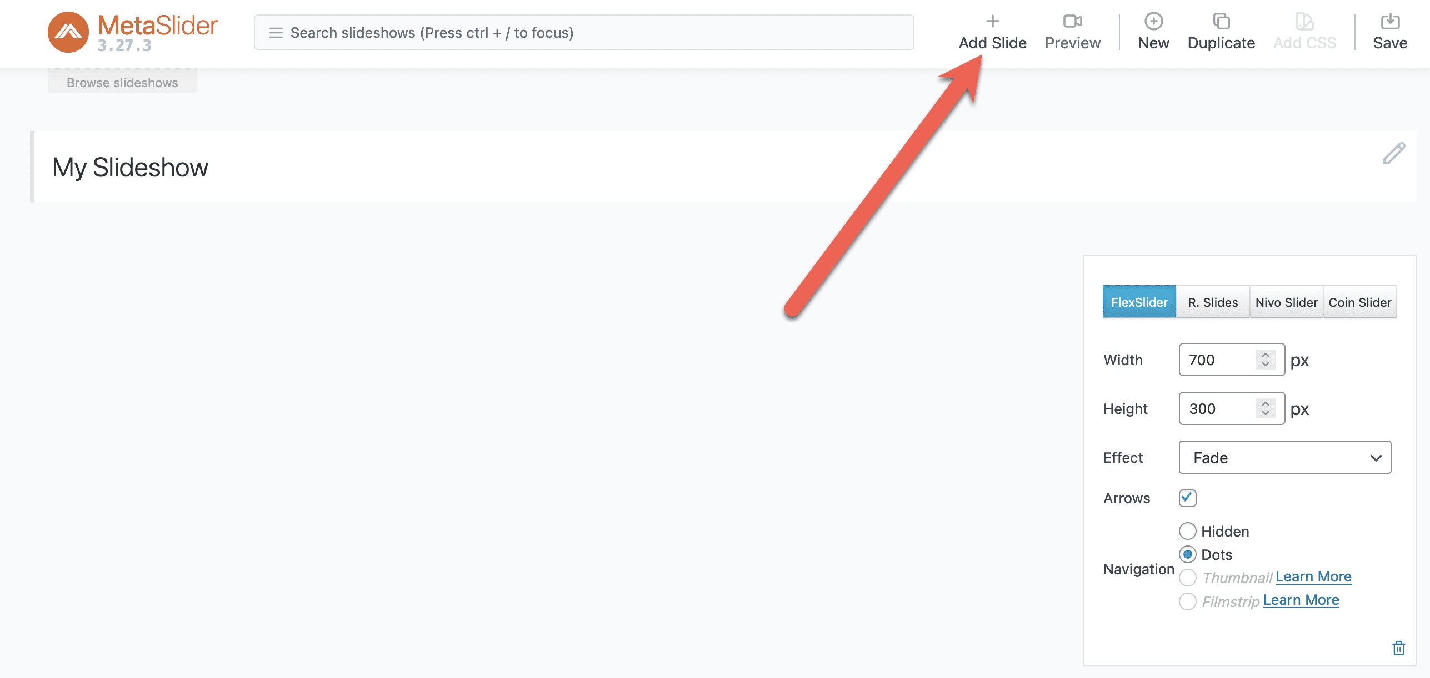Duplicate the current slideshow
Viewport: 1430px width, 678px height.
[x=1221, y=32]
